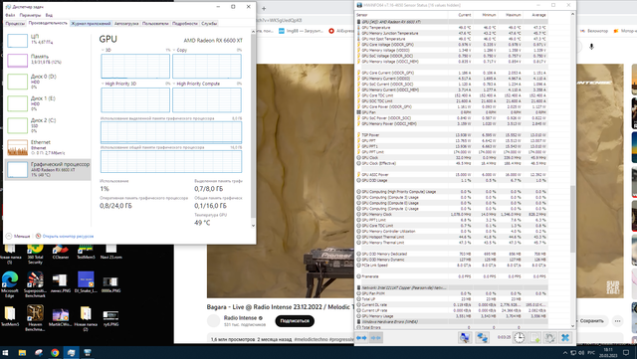Screen dimensions: 637x359
Task: Select ЦП in performance sidebar
Action: tap(48, 40)
